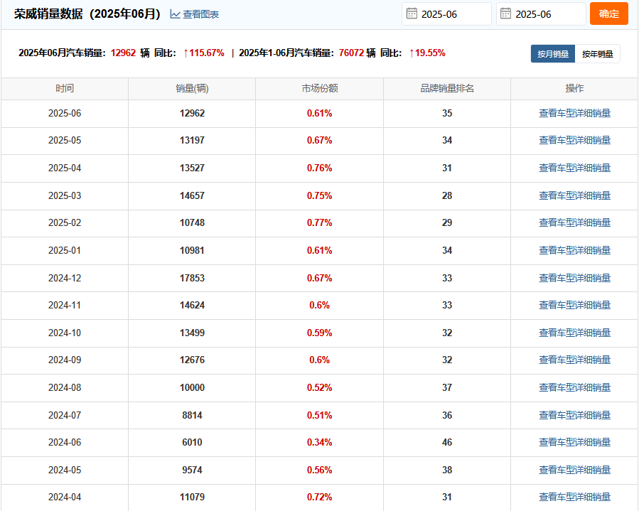Click the 销量(辆) column header
Screen dimensions: 639x511
192,88
